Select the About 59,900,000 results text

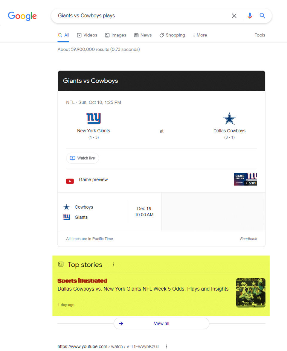pyautogui.click(x=99, y=49)
